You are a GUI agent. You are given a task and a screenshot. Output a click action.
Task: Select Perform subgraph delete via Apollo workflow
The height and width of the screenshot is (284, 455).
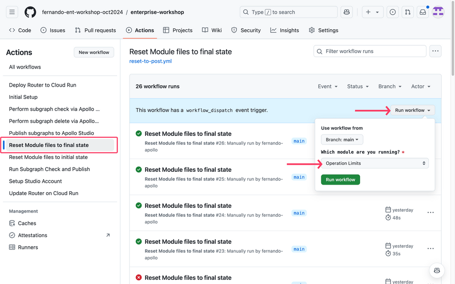point(54,121)
